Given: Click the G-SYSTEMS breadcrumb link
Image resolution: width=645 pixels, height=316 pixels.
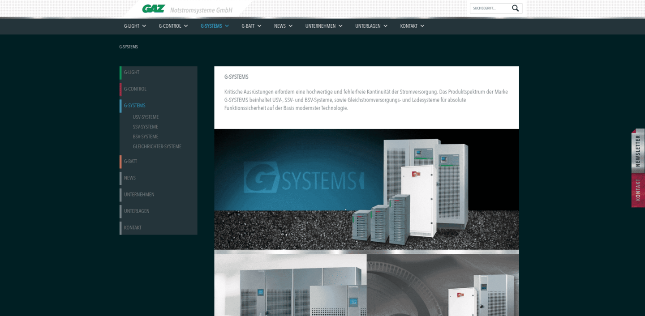Looking at the screenshot, I should coord(129,47).
